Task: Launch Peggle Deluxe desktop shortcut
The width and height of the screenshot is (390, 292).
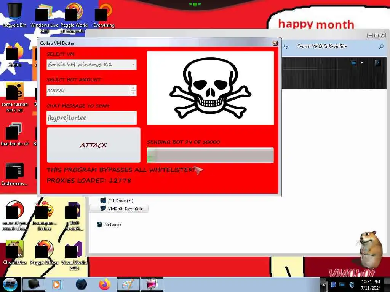Action: click(x=44, y=252)
